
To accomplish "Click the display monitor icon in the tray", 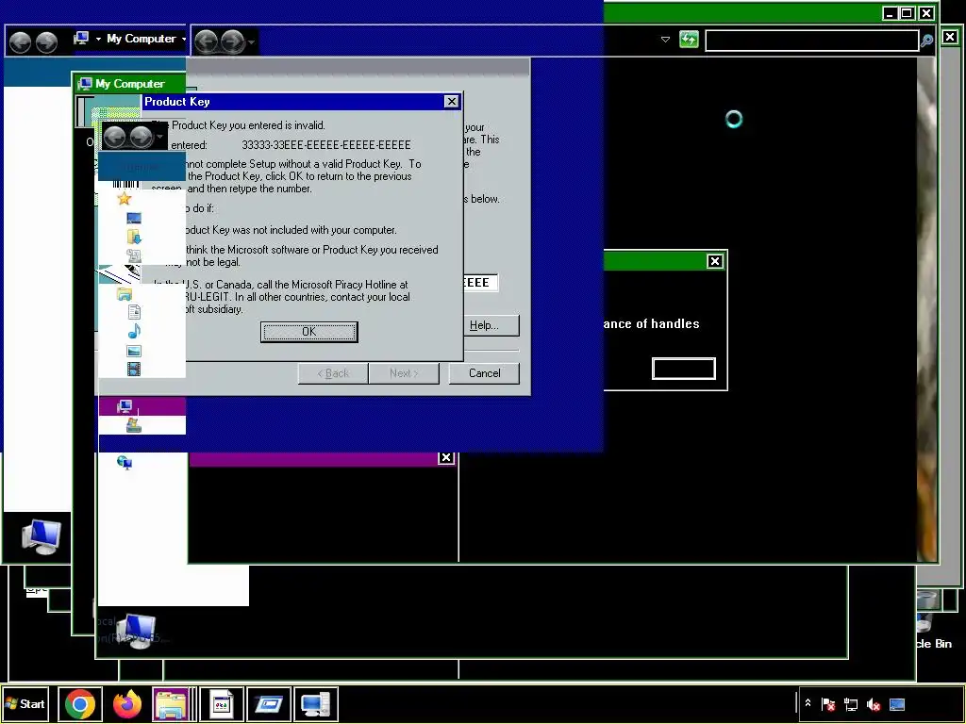I will click(896, 703).
